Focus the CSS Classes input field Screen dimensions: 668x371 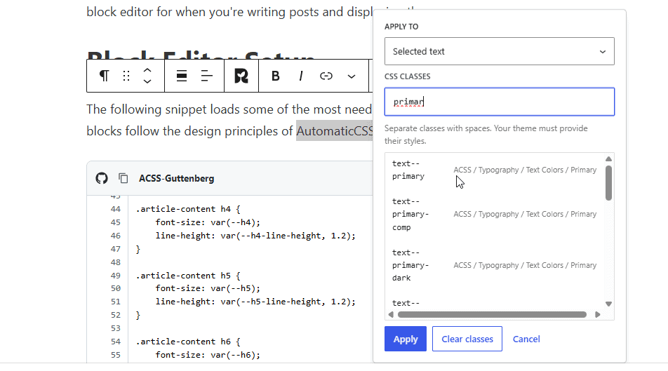click(500, 102)
